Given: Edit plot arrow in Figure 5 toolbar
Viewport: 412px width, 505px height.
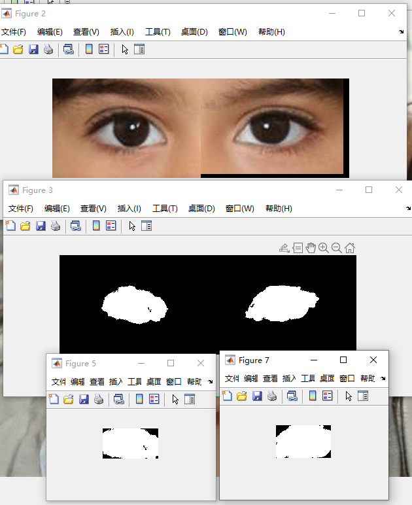Looking at the screenshot, I should click(x=175, y=400).
